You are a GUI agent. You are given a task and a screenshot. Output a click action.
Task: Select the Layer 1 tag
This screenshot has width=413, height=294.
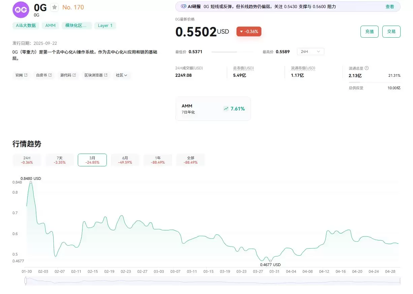tap(105, 26)
